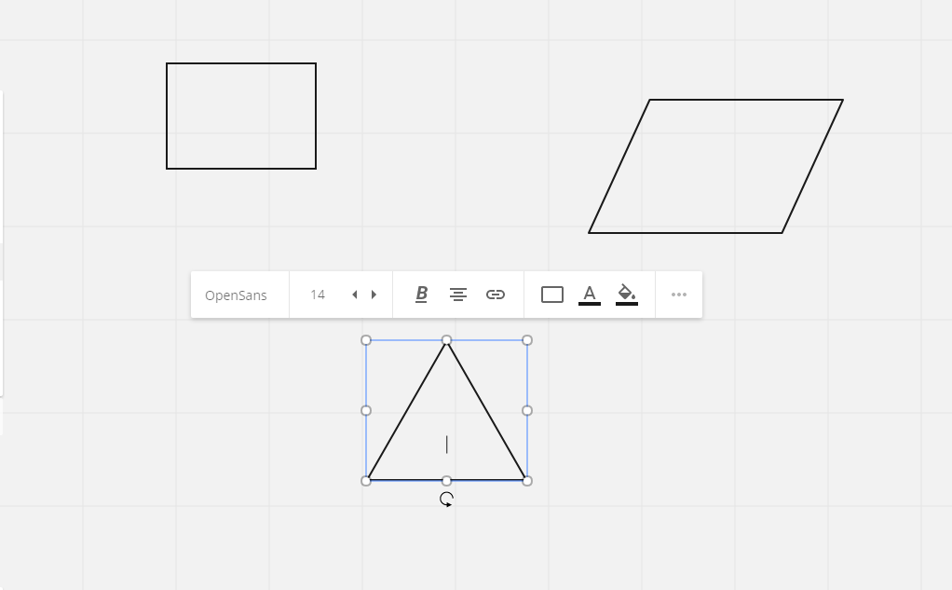The height and width of the screenshot is (590, 952).
Task: Toggle bold text formatting
Action: tap(421, 295)
